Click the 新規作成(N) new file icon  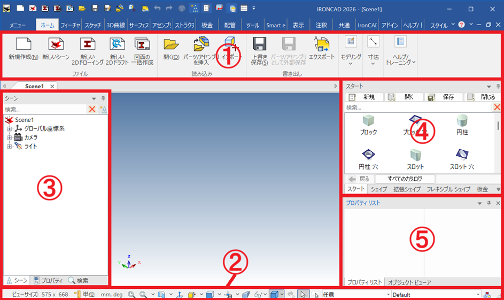coord(24,44)
